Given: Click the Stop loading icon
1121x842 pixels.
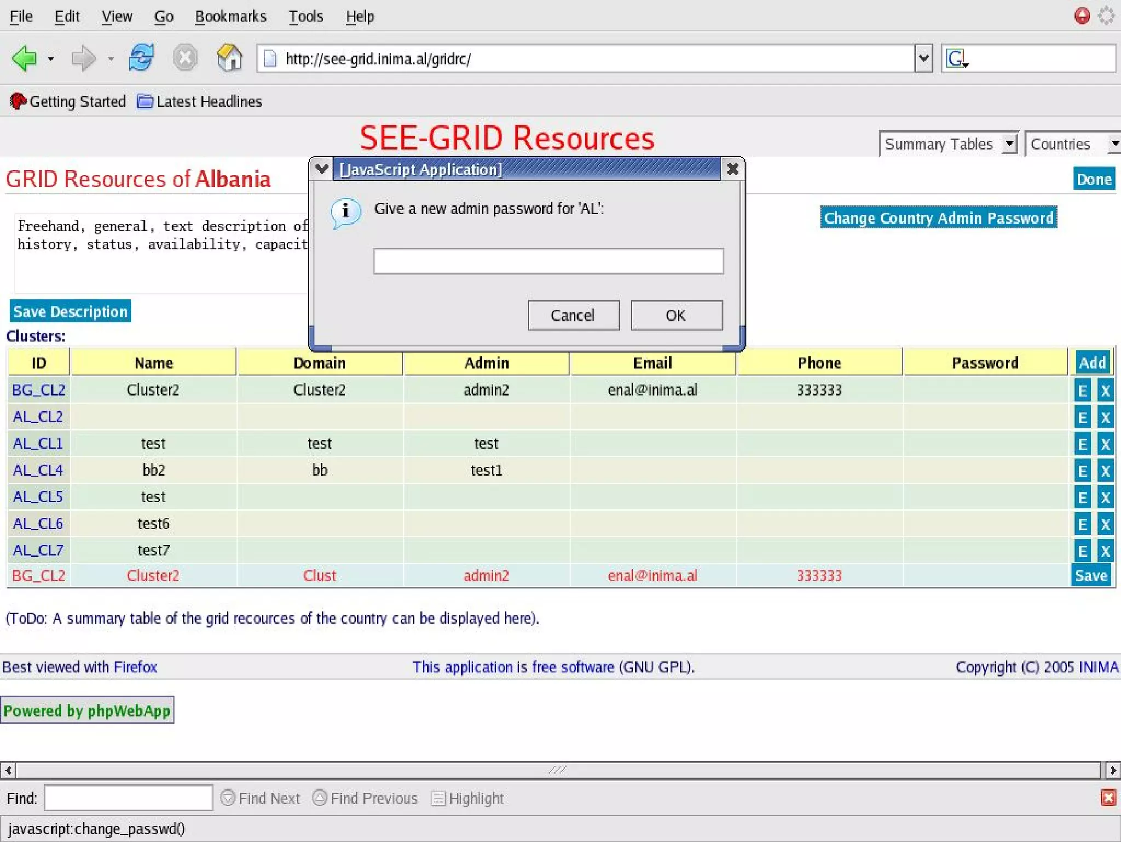Looking at the screenshot, I should pos(185,58).
